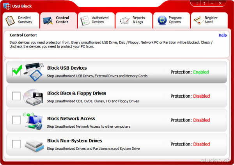
Task: Tick the Block Network Access checkbox
Action: tap(16, 120)
